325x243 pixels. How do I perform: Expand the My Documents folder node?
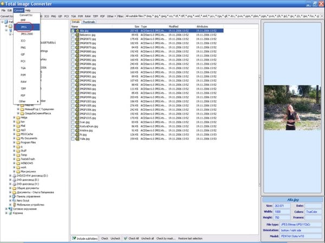point(14,138)
